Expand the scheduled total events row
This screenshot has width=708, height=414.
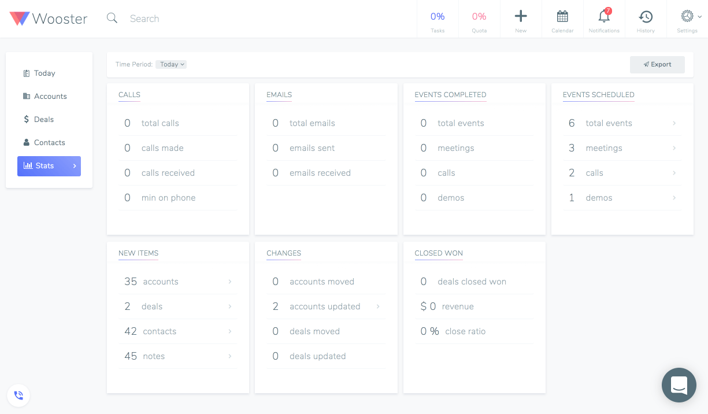(622, 123)
